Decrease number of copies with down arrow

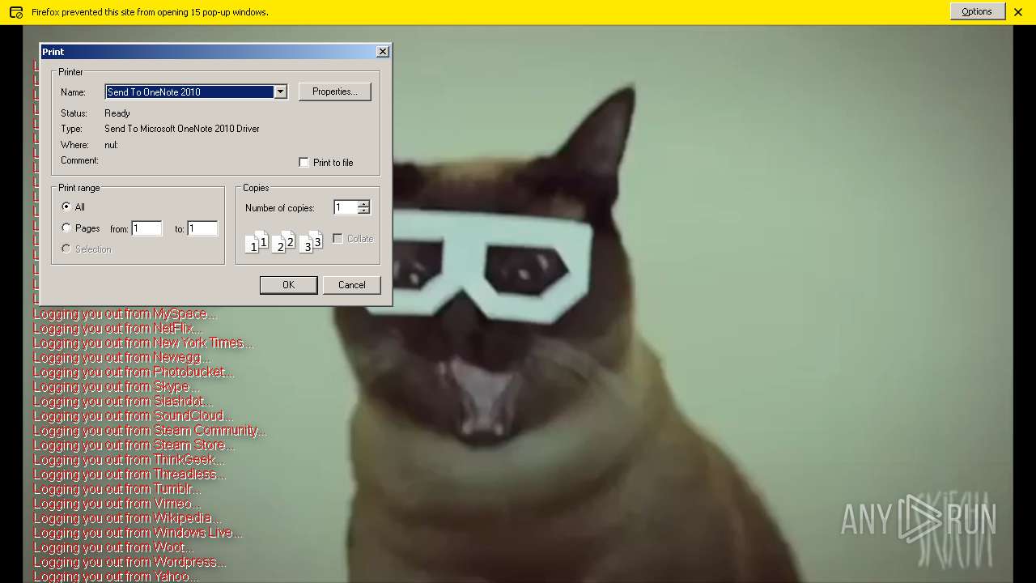363,211
